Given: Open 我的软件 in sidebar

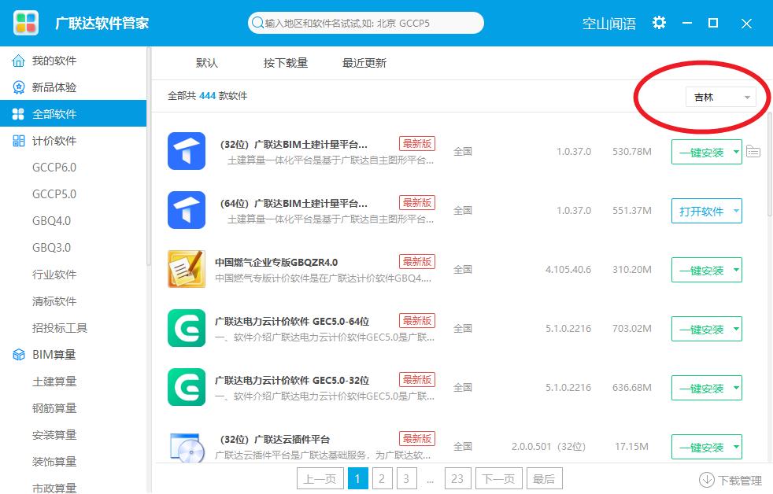Looking at the screenshot, I should 73,61.
